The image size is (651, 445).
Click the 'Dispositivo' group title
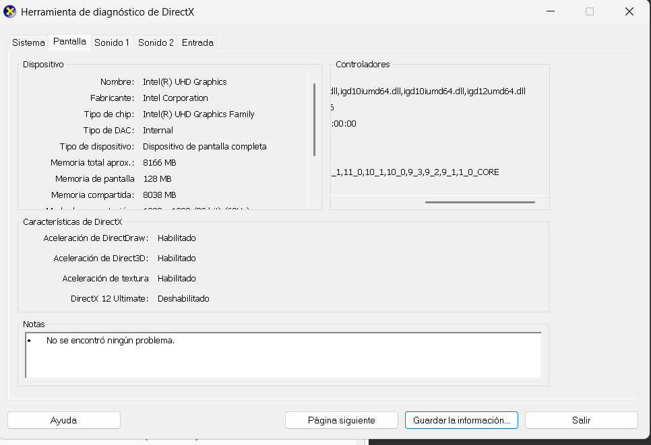point(43,64)
